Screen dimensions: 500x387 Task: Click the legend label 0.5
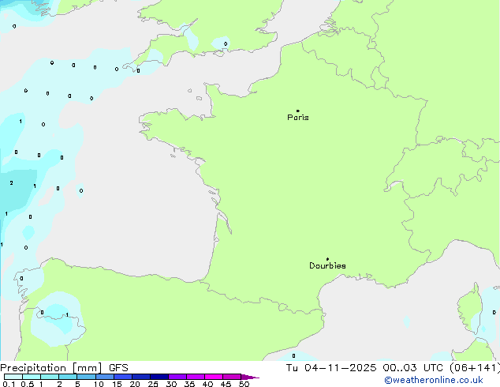click(27, 384)
